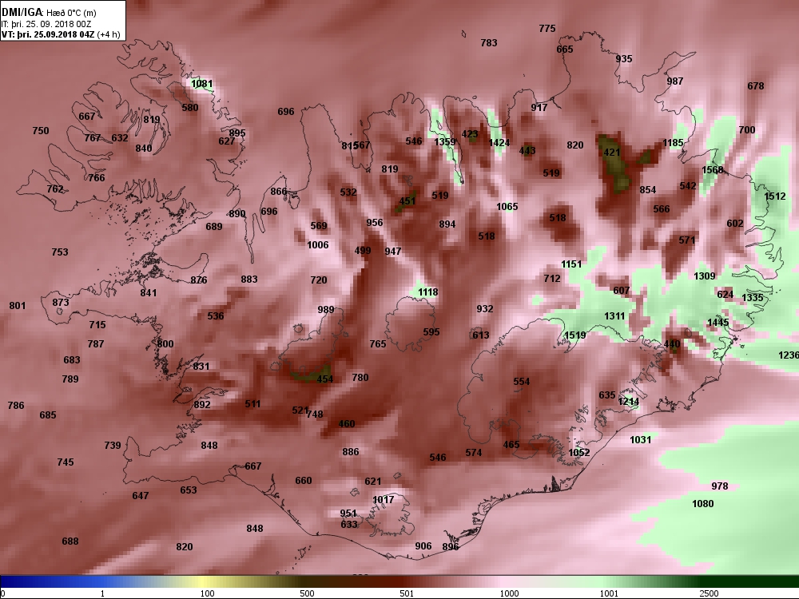Click the map value '1214'
Image resolution: width=799 pixels, height=599 pixels.
pos(629,402)
